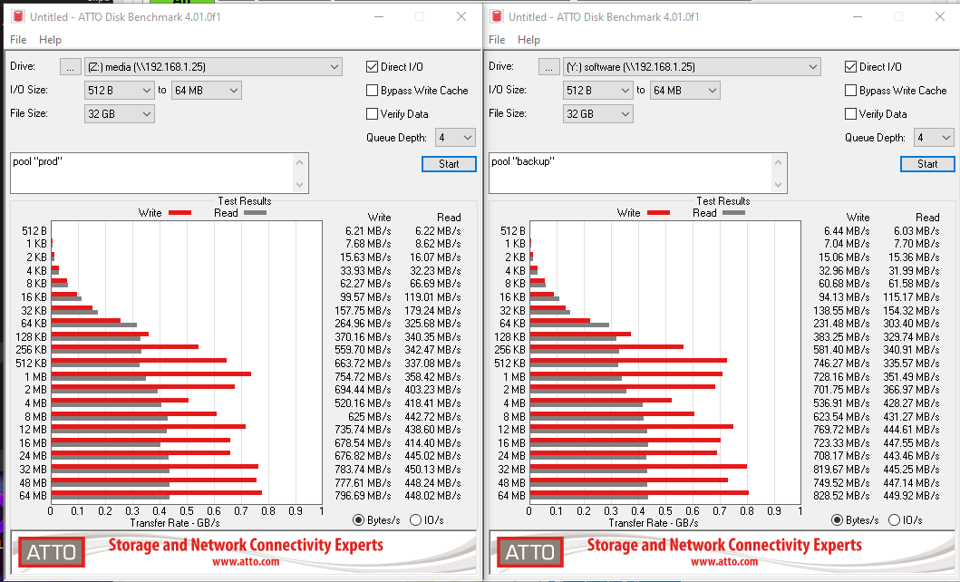Close the Z: media benchmark window

pyautogui.click(x=461, y=16)
